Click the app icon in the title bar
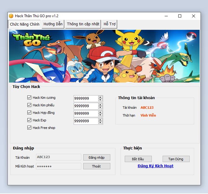 click(x=11, y=16)
